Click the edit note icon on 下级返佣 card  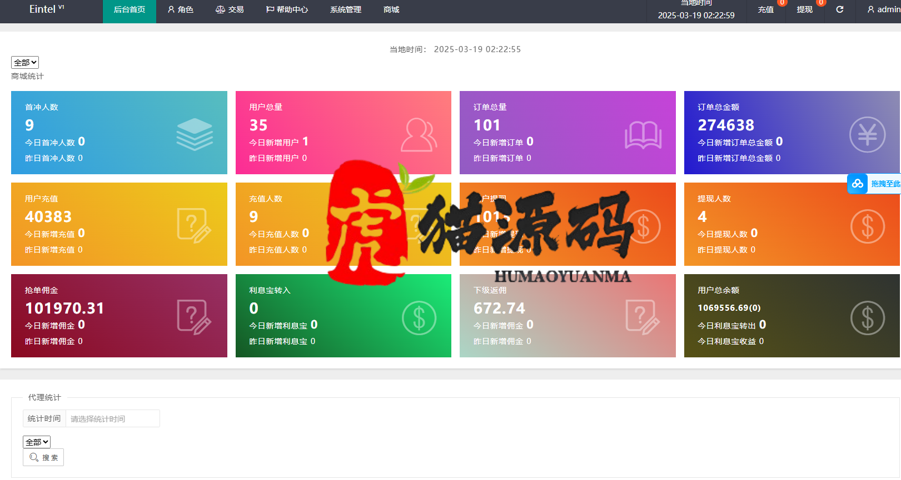click(x=643, y=317)
